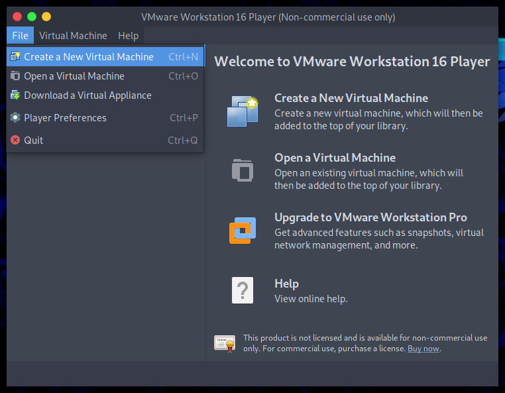Click the red close window button
505x393 pixels.
tap(17, 17)
